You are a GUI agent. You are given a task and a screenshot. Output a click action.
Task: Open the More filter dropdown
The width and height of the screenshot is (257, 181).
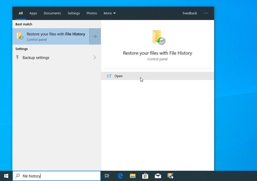(110, 13)
